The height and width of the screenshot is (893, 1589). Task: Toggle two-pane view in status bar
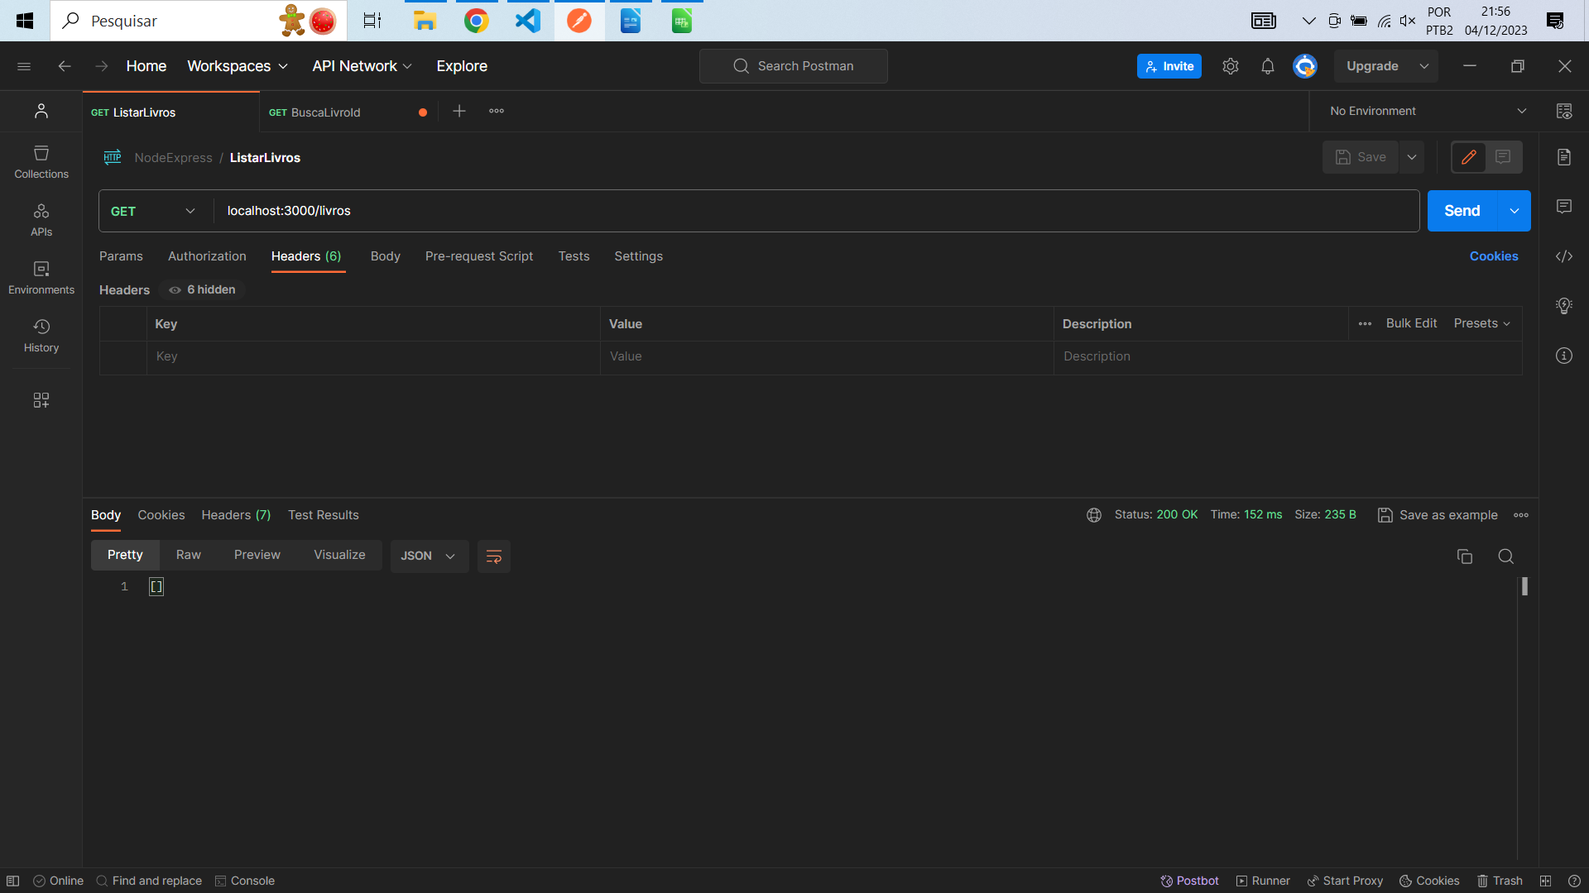[x=1545, y=881]
